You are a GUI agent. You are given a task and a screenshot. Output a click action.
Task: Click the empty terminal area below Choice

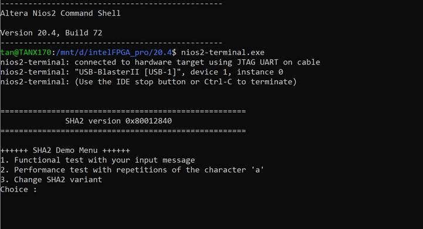tap(211, 211)
